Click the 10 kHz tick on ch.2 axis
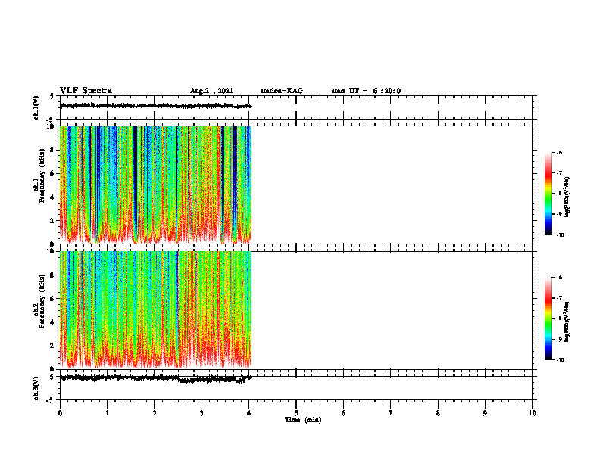 52,251
